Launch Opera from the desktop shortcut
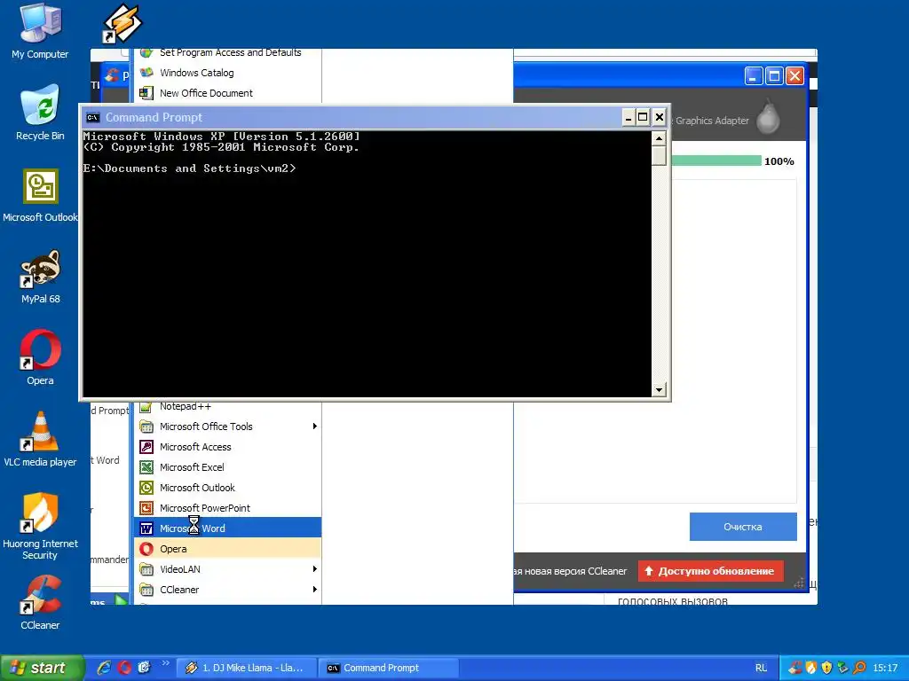909x681 pixels. point(40,357)
